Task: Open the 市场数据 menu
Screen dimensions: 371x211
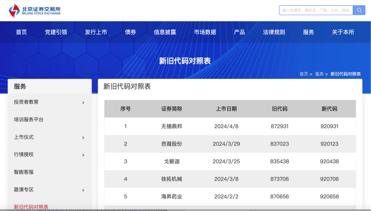Action: point(205,32)
